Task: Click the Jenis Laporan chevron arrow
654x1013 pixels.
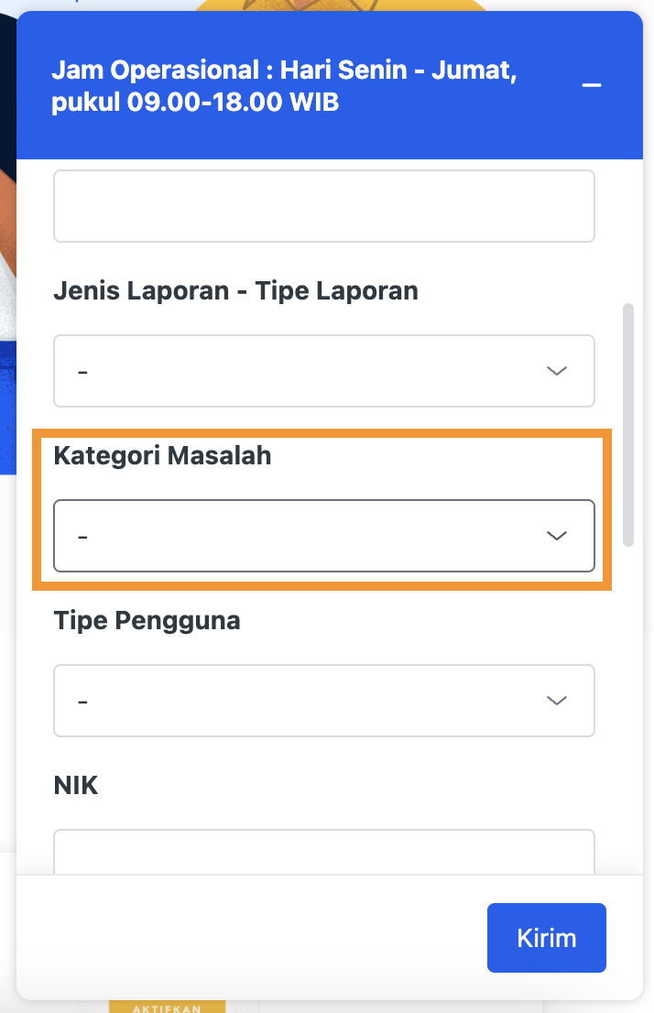Action: pos(556,371)
